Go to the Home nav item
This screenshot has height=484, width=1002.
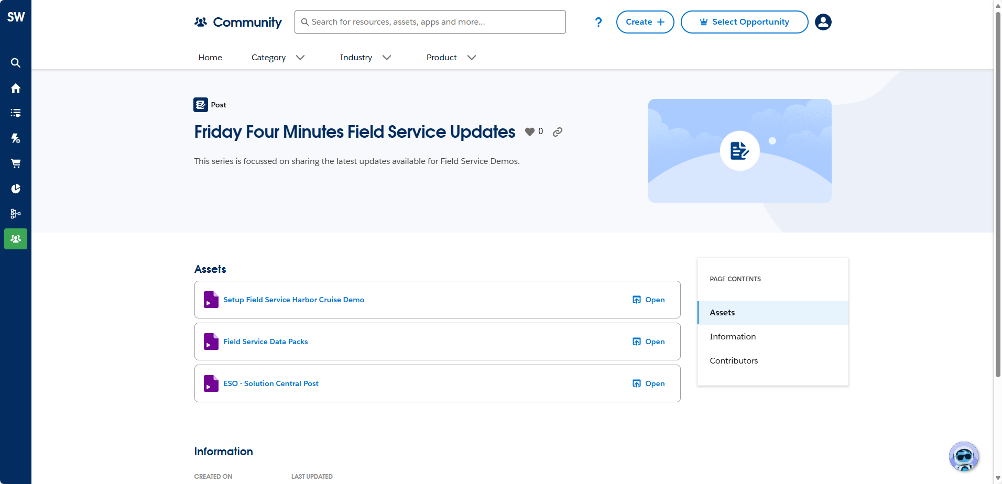coord(210,58)
